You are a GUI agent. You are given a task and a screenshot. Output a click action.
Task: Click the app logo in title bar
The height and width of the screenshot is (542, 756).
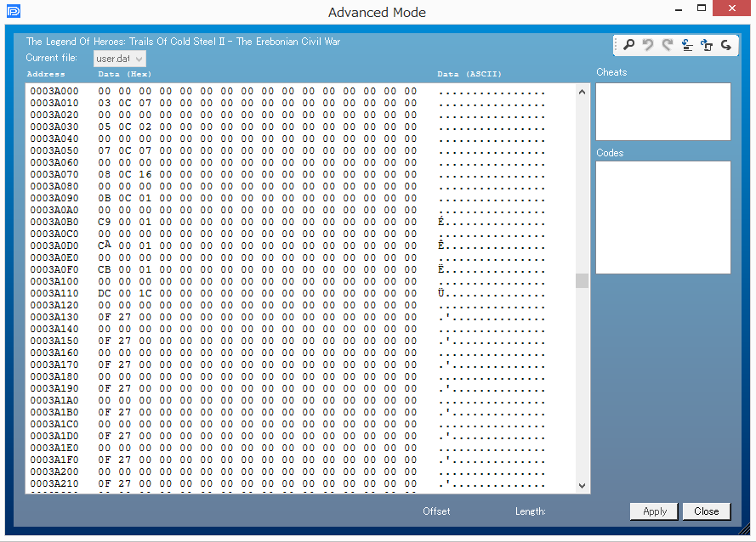click(14, 11)
